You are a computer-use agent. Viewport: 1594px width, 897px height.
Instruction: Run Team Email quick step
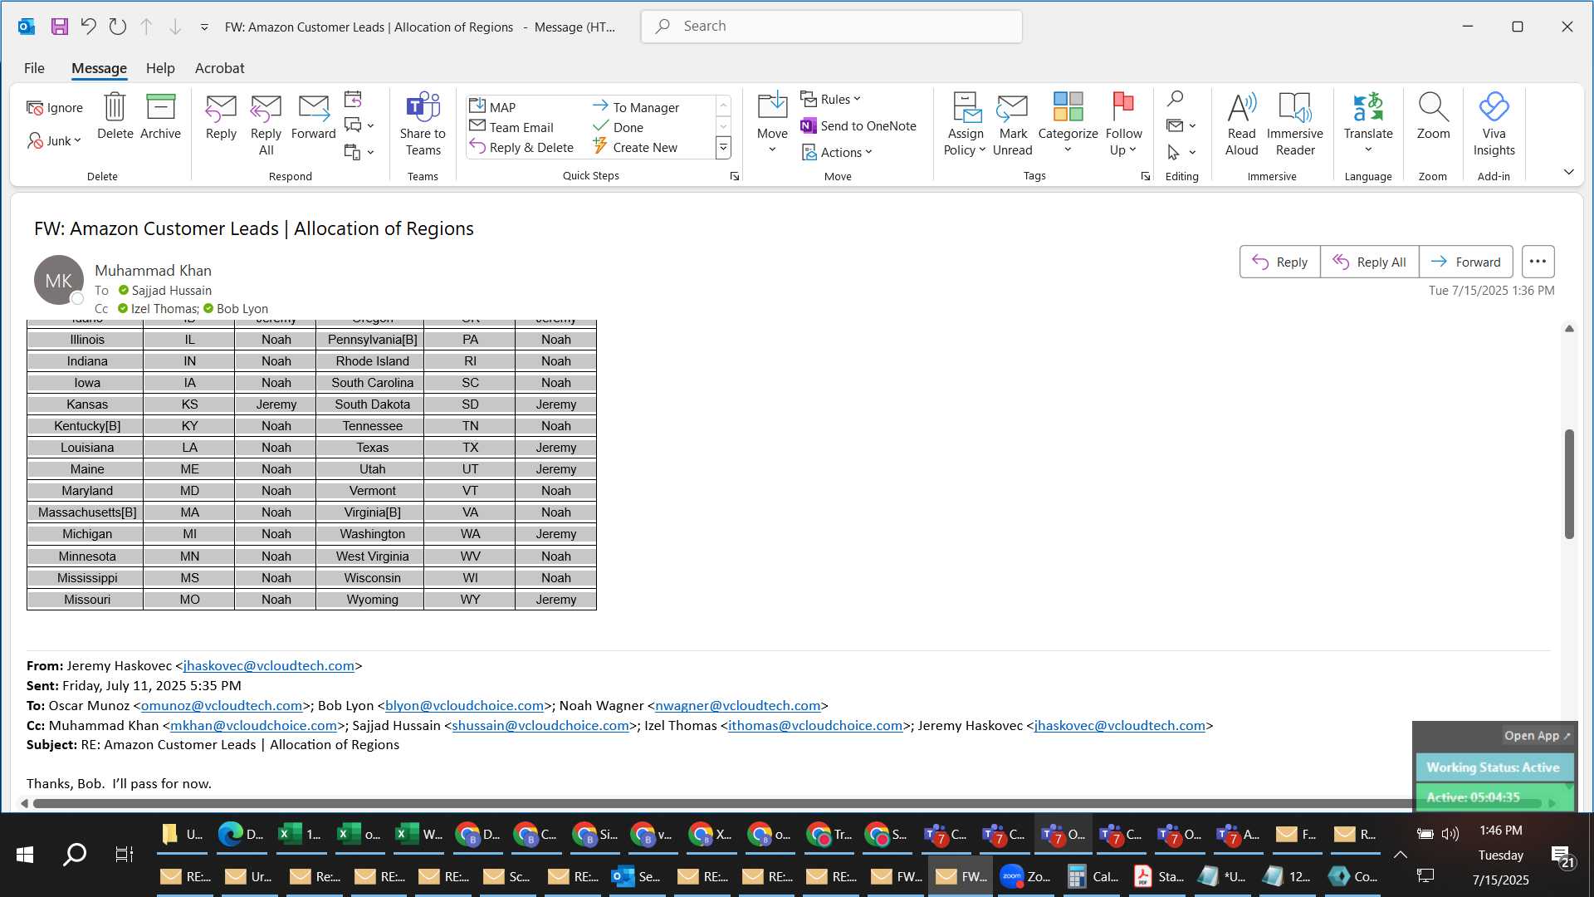point(511,127)
